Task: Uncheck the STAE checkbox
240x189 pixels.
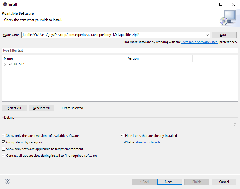Action: (x=10, y=64)
